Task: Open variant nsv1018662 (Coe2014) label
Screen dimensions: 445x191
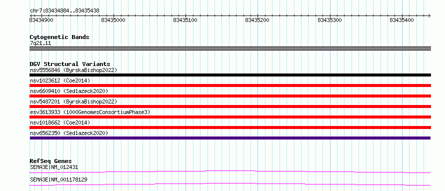Action: 60,122
